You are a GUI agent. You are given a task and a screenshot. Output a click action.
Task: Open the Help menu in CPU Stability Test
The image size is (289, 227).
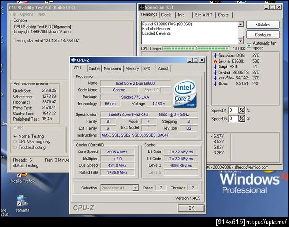click(41, 14)
